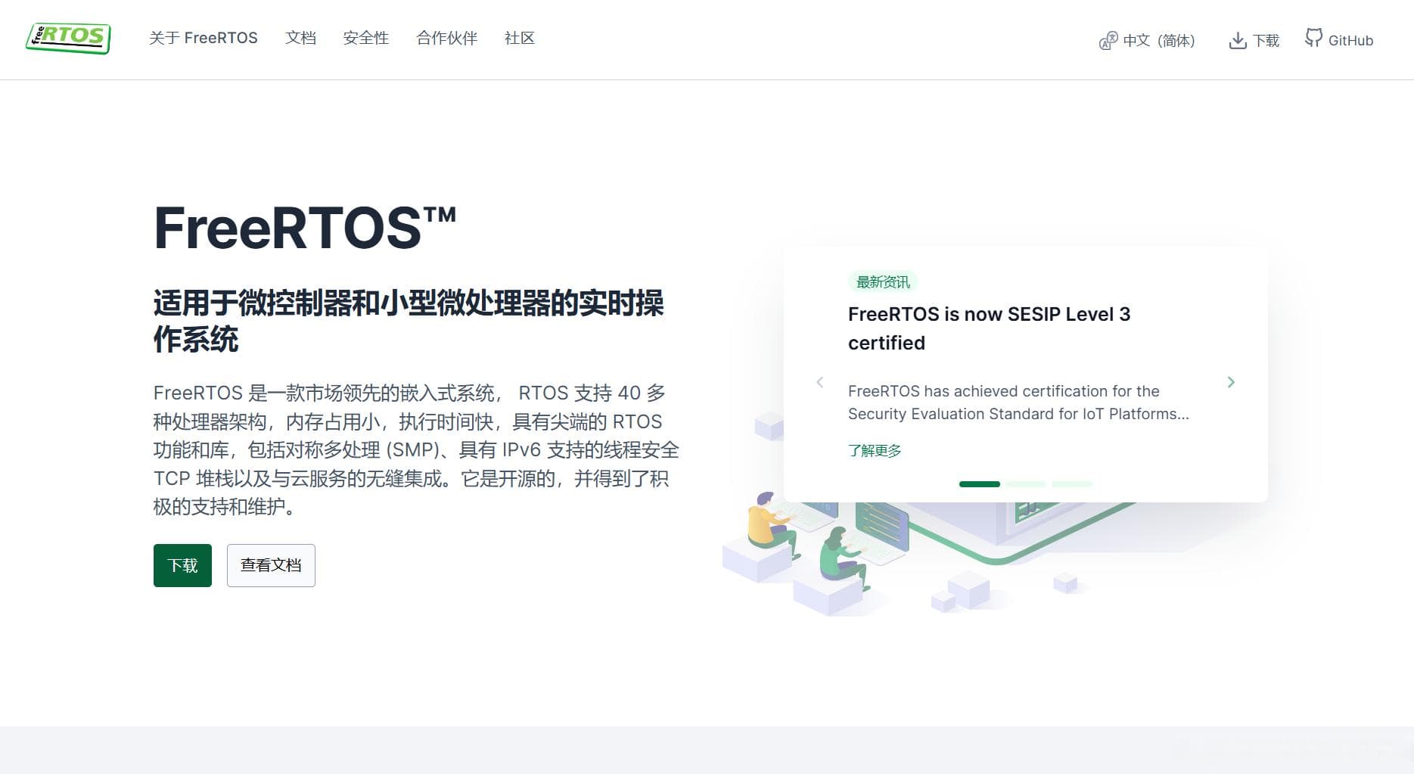Click the 最新资讯 badge
The width and height of the screenshot is (1414, 774).
pos(883,282)
